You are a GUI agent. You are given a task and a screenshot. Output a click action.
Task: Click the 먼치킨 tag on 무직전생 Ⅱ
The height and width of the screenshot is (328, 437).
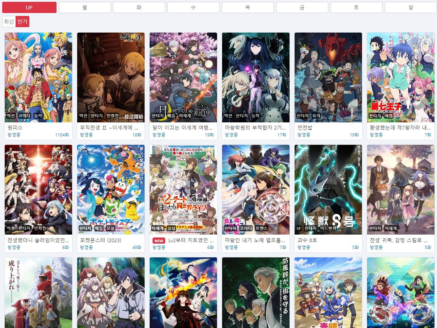[112, 116]
